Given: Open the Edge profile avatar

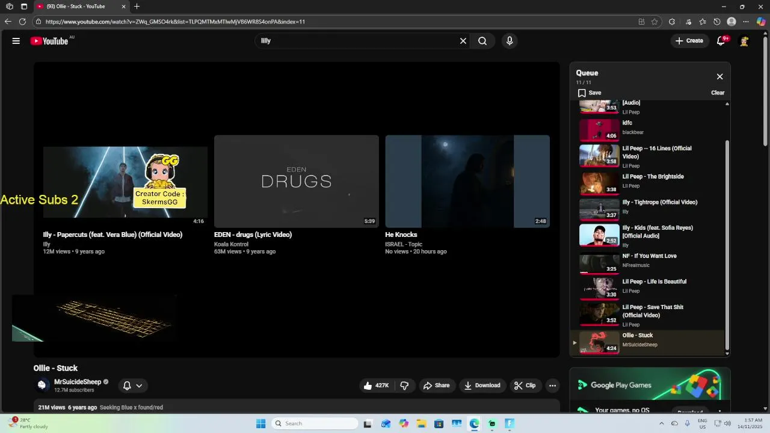Looking at the screenshot, I should 731,22.
